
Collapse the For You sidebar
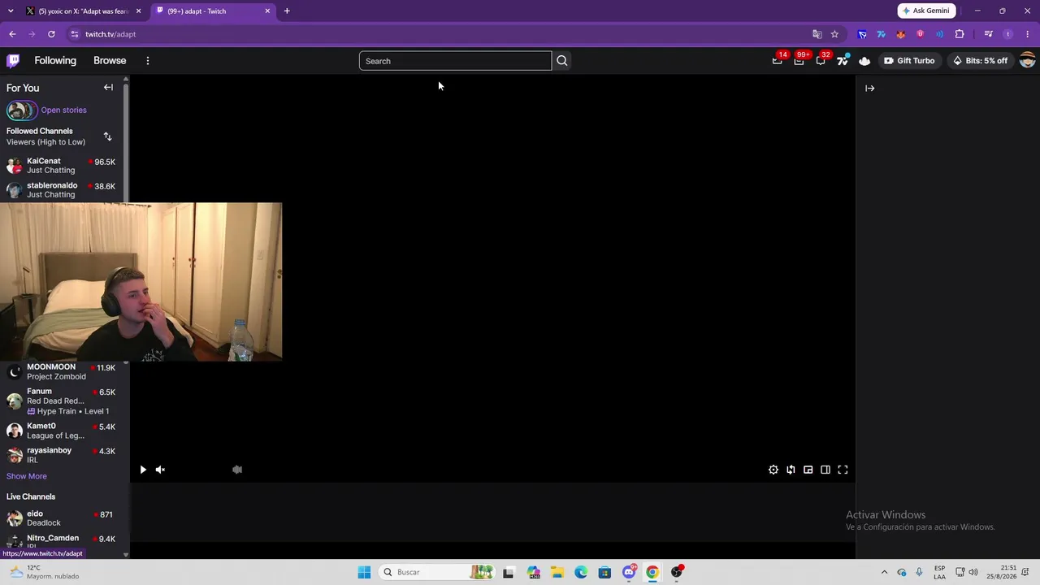pos(108,88)
